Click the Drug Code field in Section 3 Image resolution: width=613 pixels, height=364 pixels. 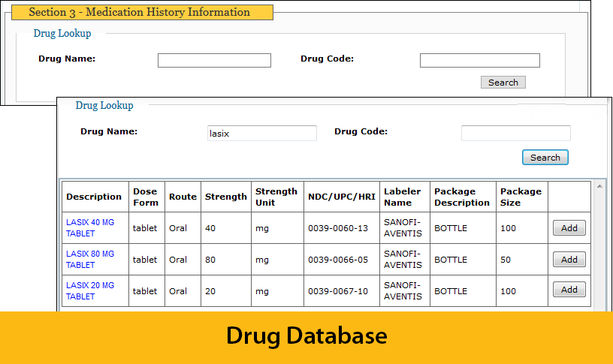[479, 60]
